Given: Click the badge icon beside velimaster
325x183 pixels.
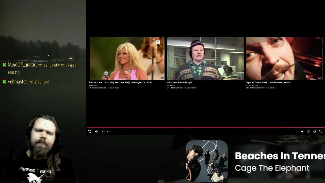Looking at the screenshot, I should (5, 82).
